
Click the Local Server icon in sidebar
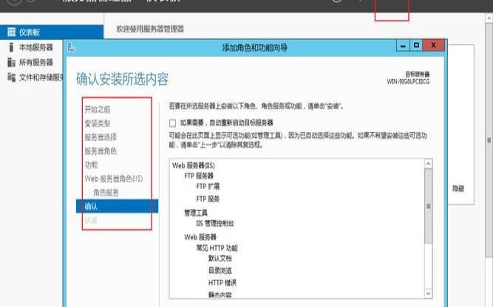pos(11,47)
